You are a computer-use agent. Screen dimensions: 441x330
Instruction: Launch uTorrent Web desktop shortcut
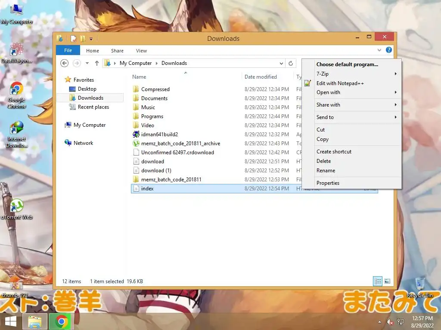[17, 209]
